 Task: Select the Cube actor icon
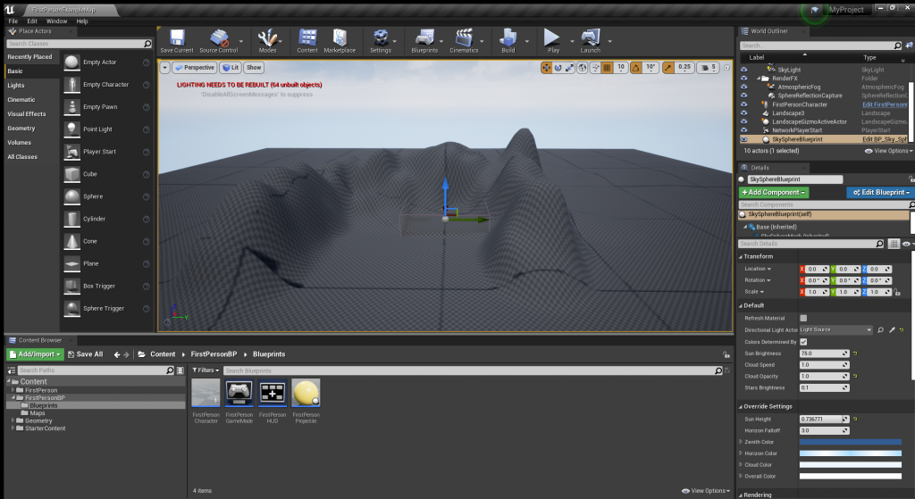point(71,174)
